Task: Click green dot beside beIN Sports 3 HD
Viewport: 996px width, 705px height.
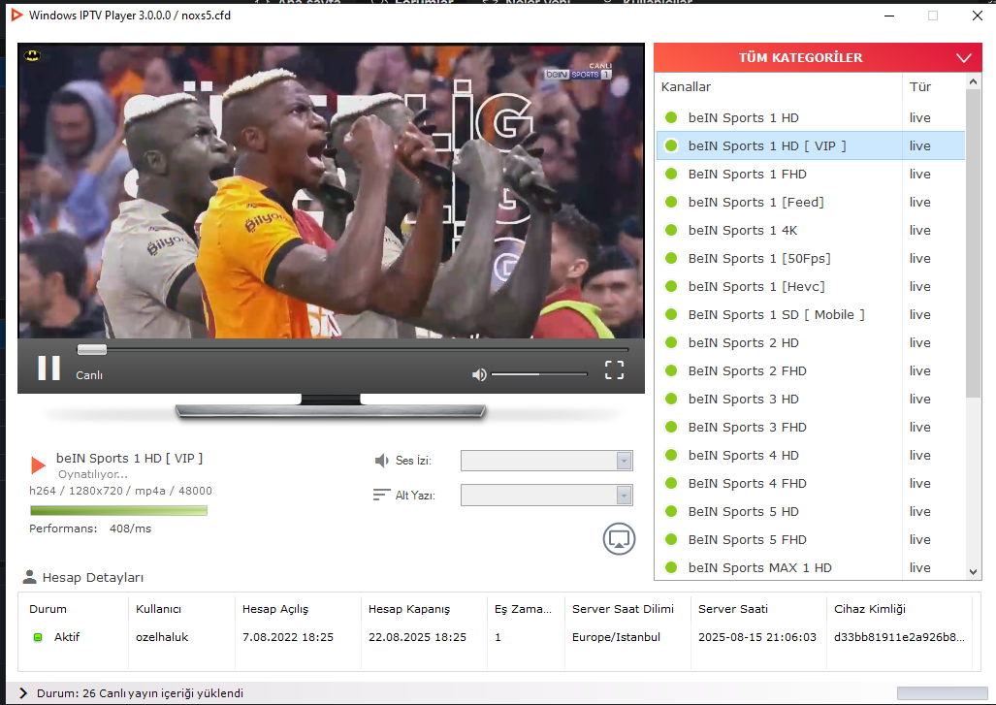Action: [671, 399]
